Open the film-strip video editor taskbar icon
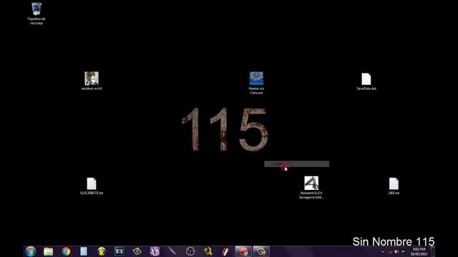This screenshot has width=458, height=257. coord(120,251)
